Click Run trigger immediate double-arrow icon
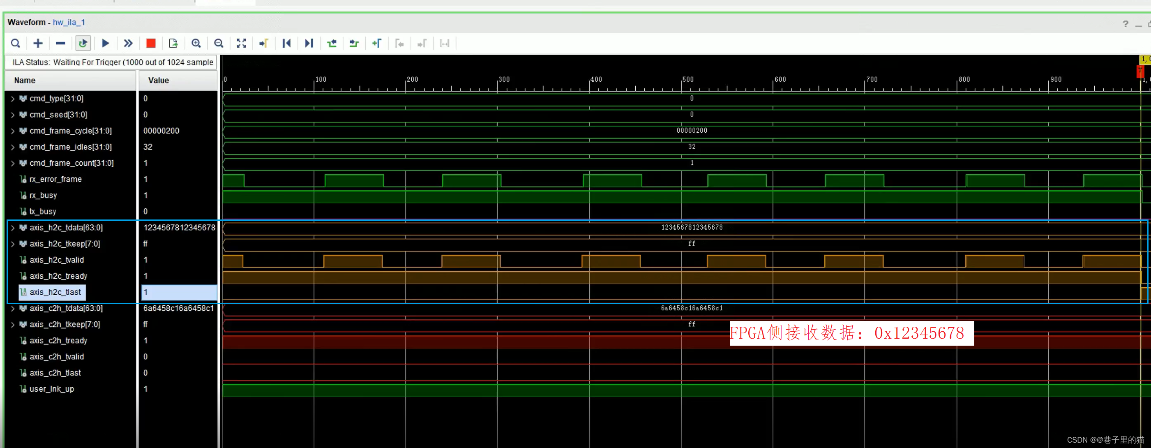The image size is (1151, 448). pos(128,44)
